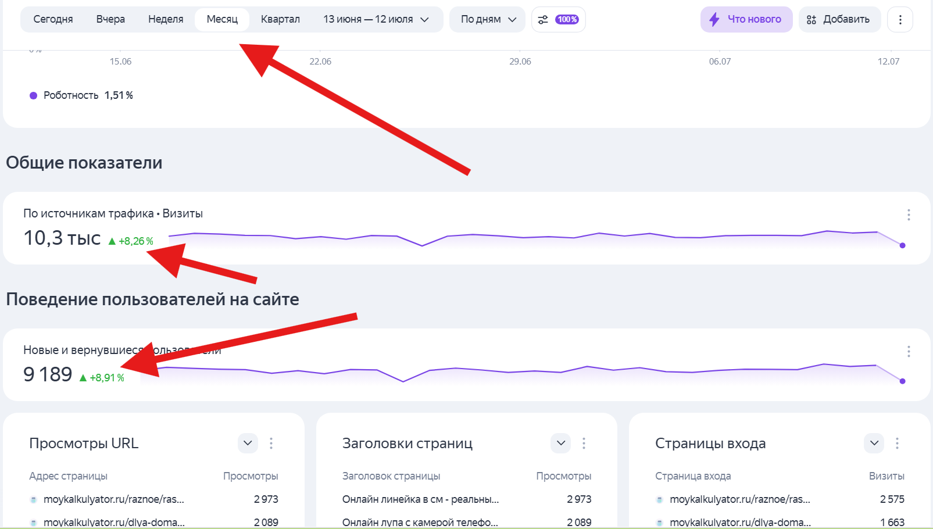Click the Страницы входа card title
The height and width of the screenshot is (529, 933).
[710, 444]
